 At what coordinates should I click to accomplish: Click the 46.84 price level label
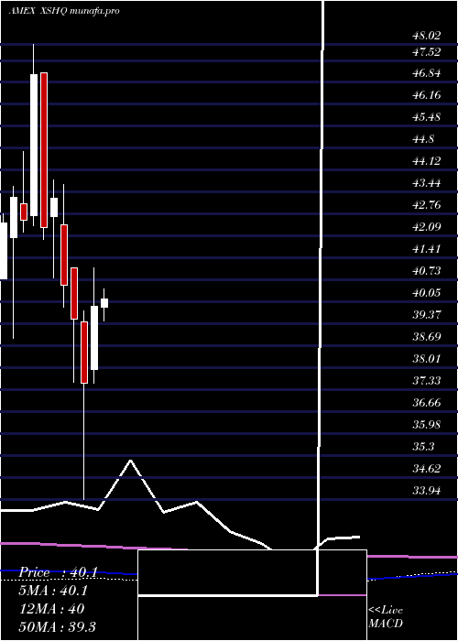(427, 73)
